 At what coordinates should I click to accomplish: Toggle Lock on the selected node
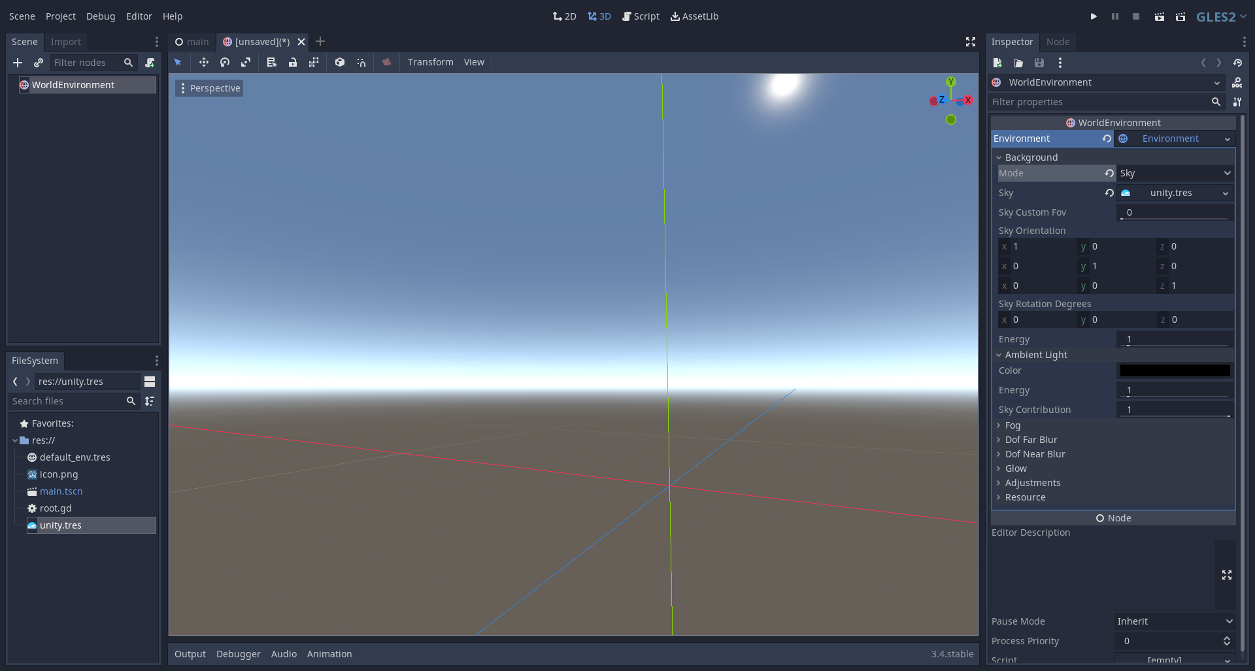(293, 62)
